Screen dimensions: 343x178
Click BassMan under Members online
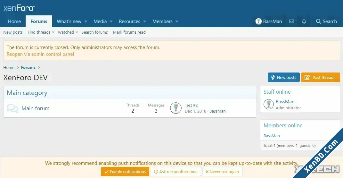tap(272, 136)
